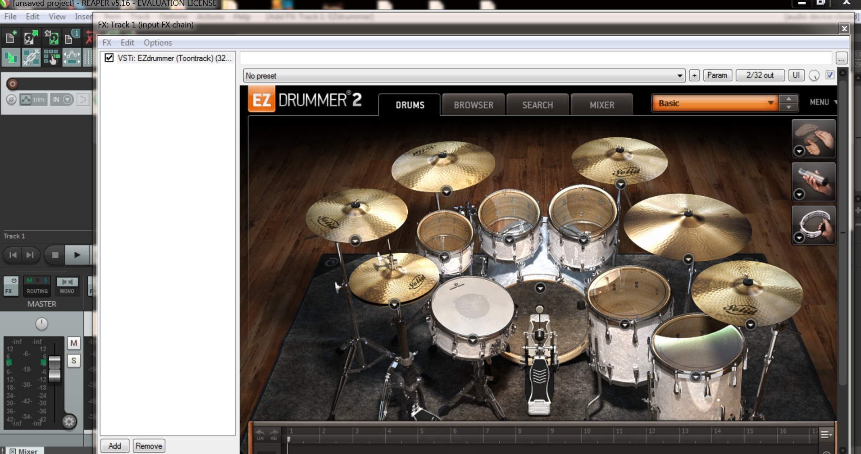Toggle the plugin bypass checkbox near UI button
Screen dimensions: 861x454
point(830,75)
